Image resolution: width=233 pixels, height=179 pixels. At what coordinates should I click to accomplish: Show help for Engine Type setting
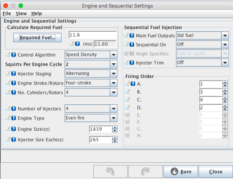14,118
